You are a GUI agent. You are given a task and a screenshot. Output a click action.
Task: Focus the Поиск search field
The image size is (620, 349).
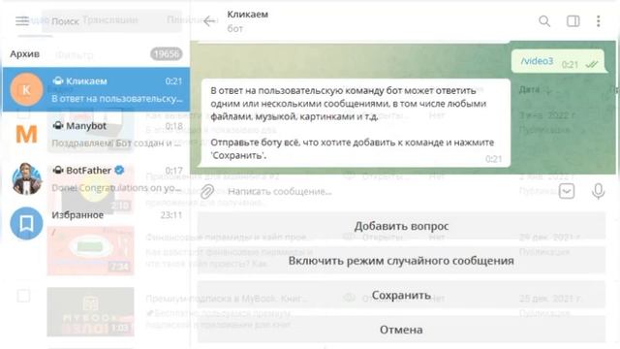111,21
